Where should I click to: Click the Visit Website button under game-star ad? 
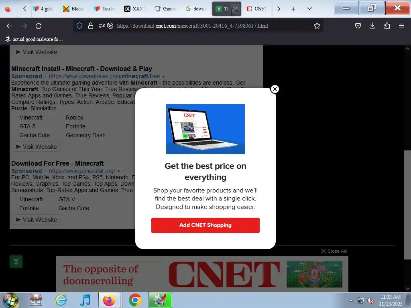(x=36, y=220)
